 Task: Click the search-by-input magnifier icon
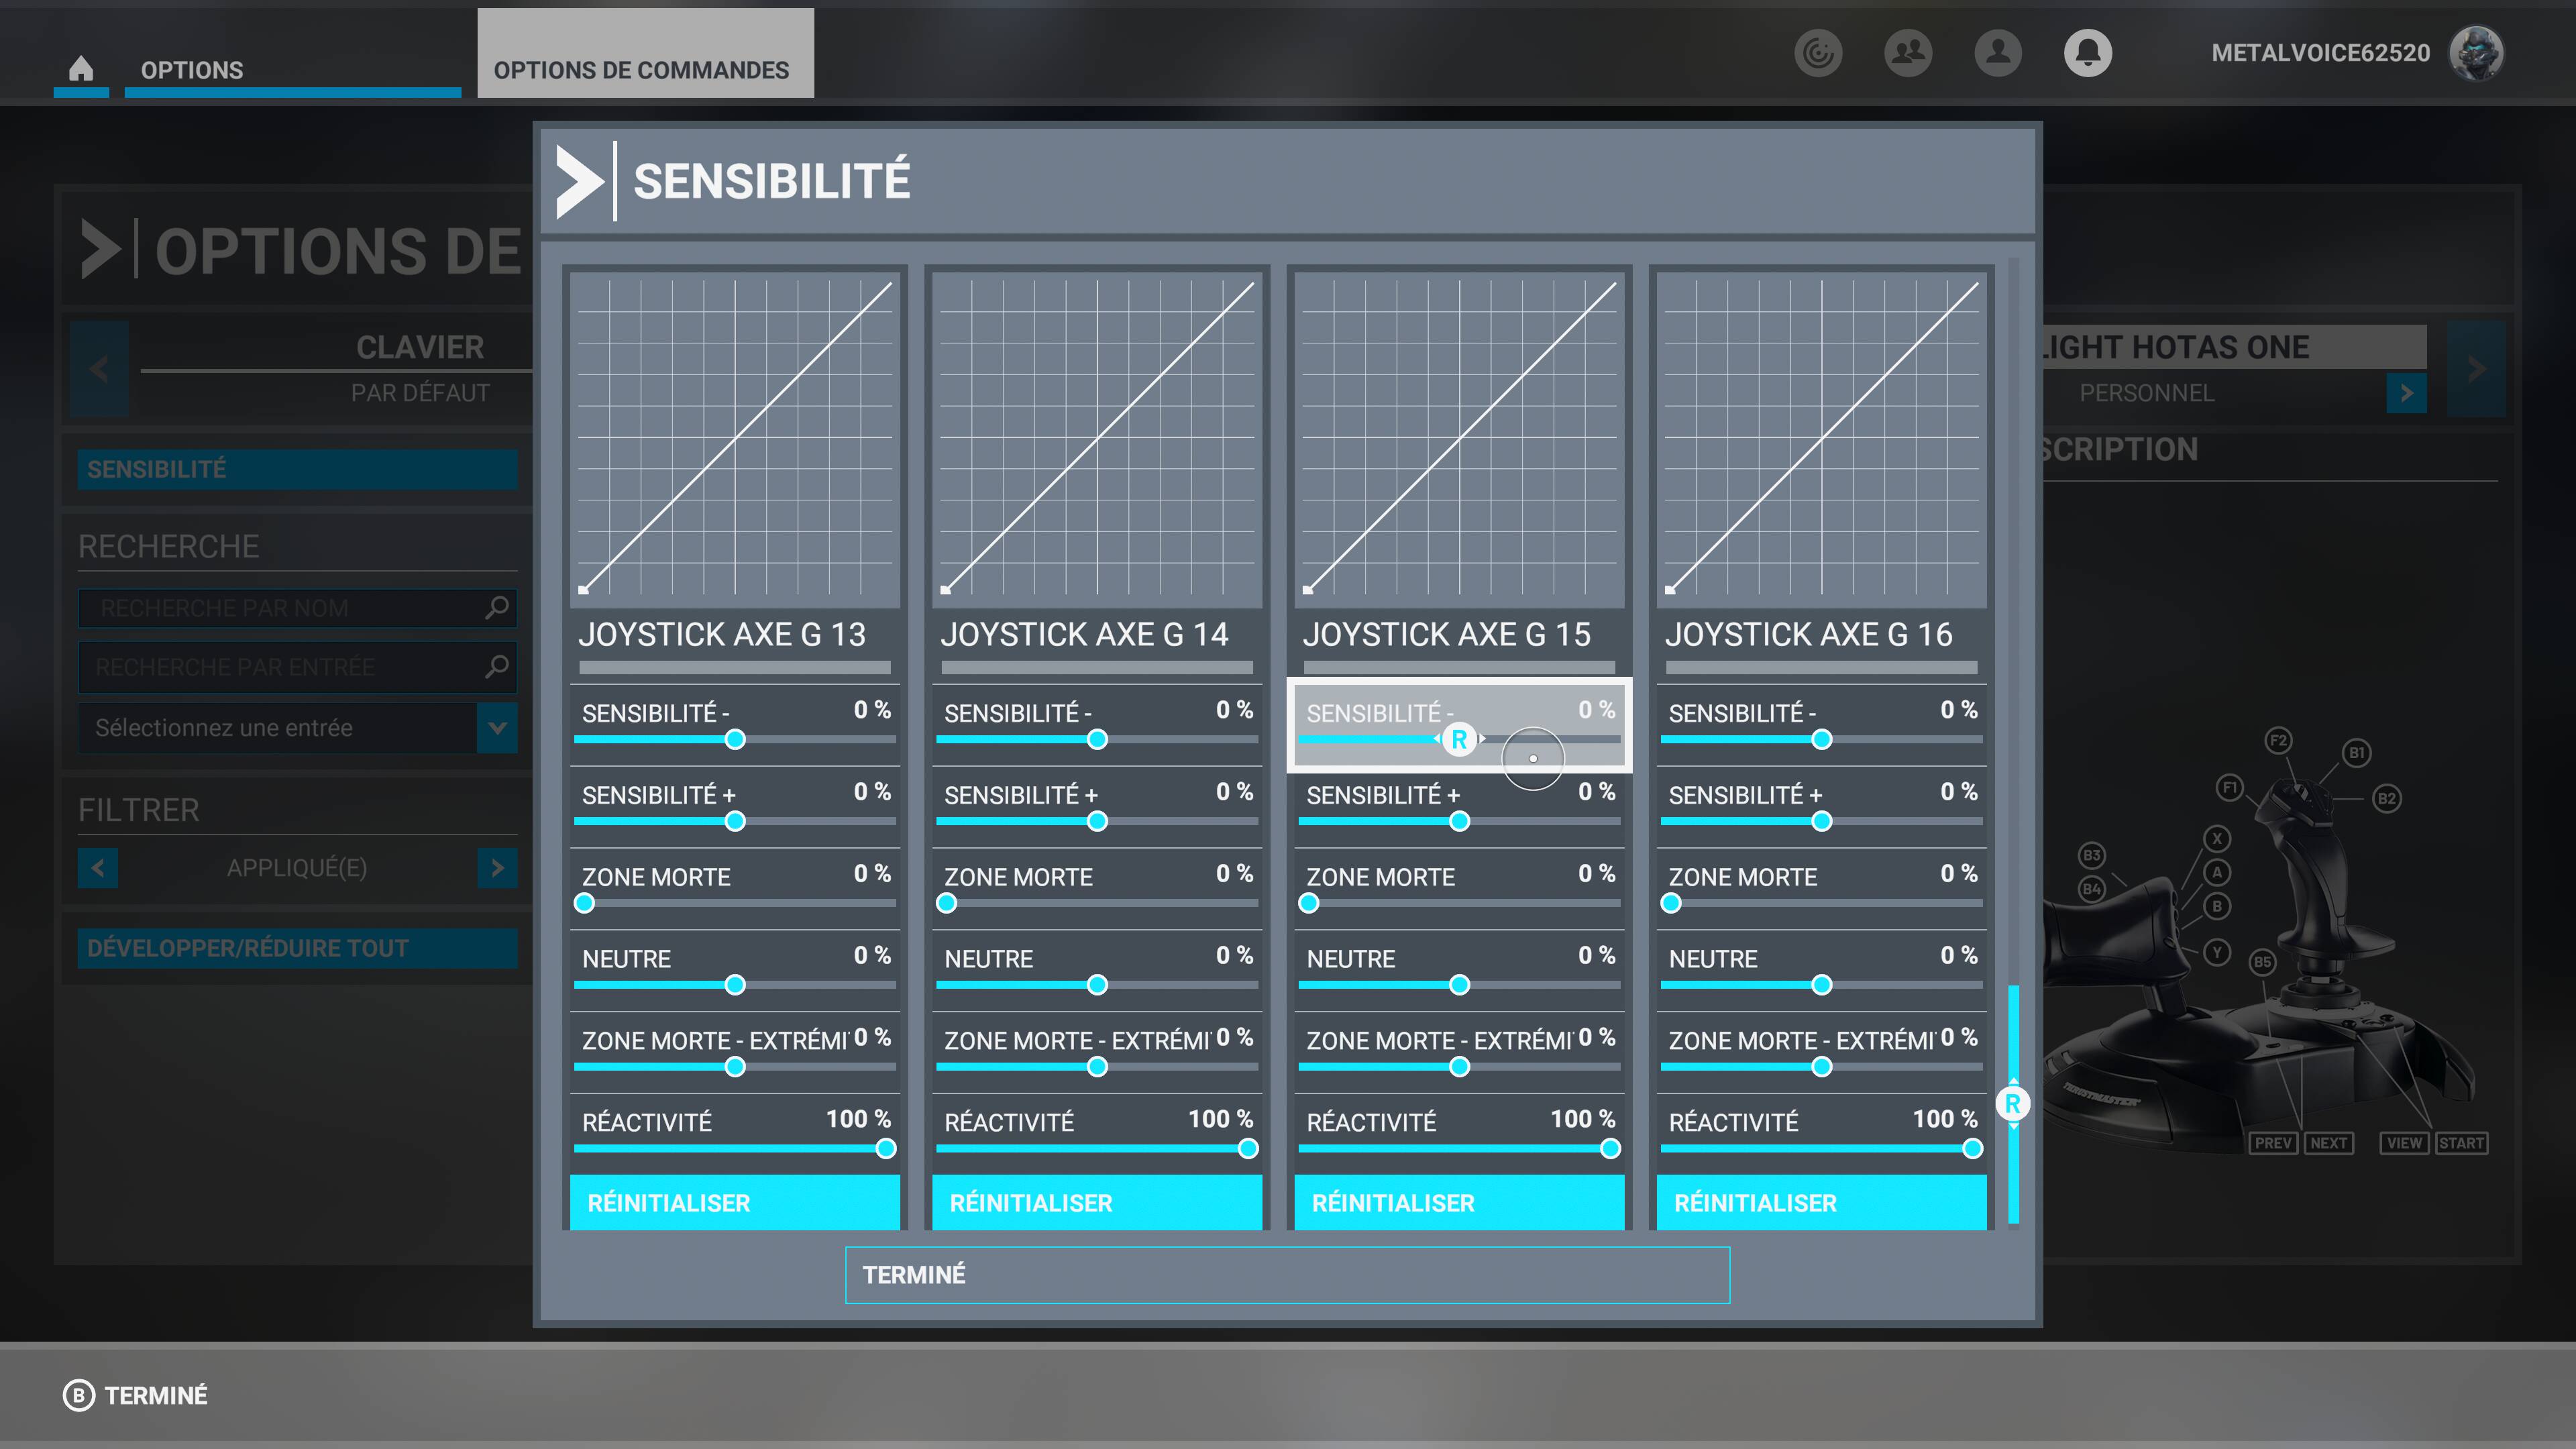pos(497,666)
